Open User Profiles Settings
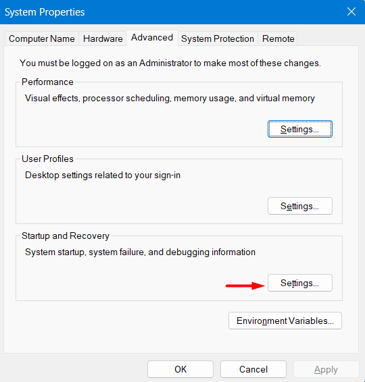Image resolution: width=365 pixels, height=382 pixels. tap(300, 206)
